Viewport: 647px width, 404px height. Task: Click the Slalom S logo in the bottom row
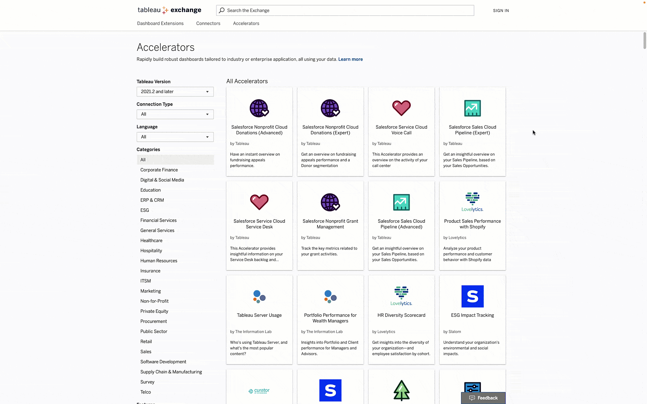330,390
